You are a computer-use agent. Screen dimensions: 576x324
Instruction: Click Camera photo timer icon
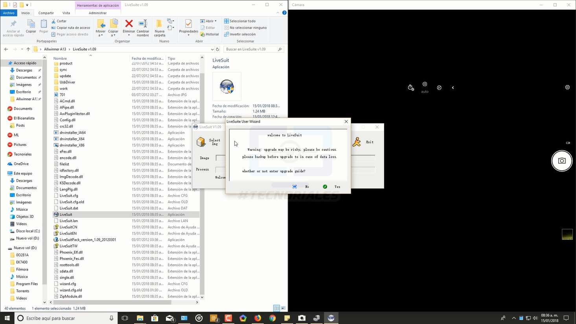click(x=410, y=88)
